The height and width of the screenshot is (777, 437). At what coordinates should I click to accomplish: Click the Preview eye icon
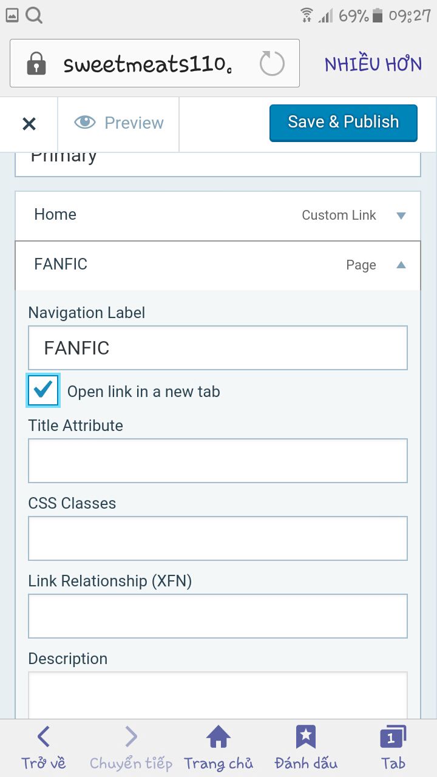pyautogui.click(x=85, y=123)
